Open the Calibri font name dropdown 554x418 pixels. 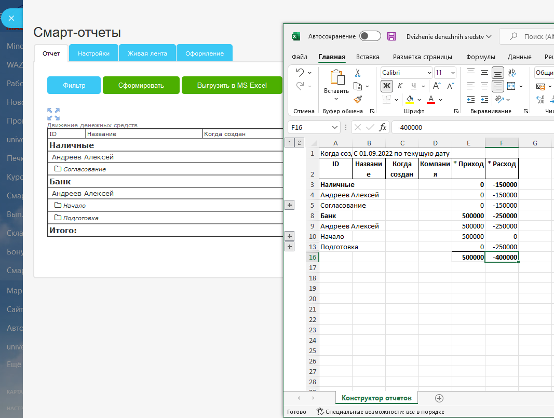click(429, 73)
